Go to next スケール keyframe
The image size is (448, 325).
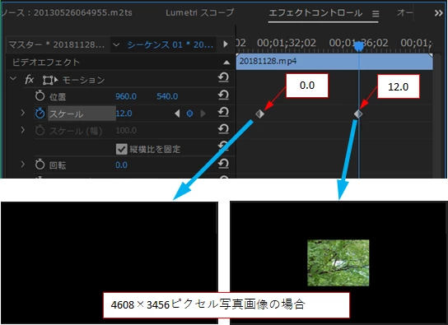pyautogui.click(x=203, y=114)
